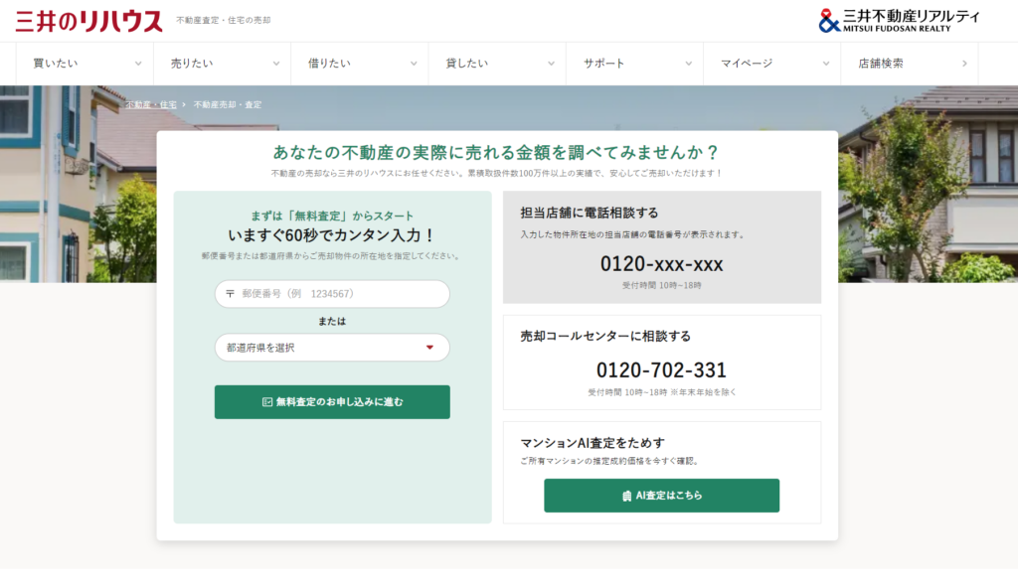
Task: Click the まずは「無料査定」からスタート text
Action: click(x=332, y=216)
